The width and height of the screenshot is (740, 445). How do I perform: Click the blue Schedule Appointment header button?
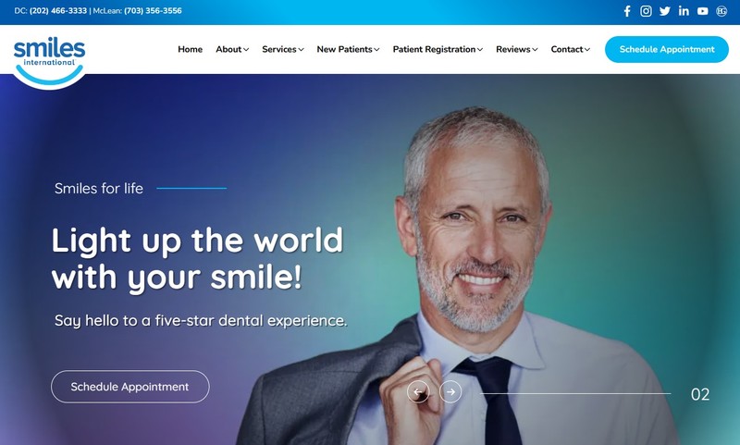667,49
